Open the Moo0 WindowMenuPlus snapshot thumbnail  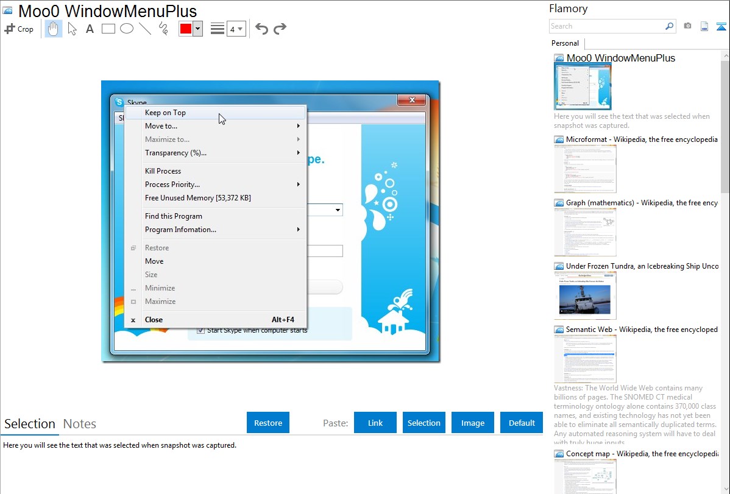[583, 87]
